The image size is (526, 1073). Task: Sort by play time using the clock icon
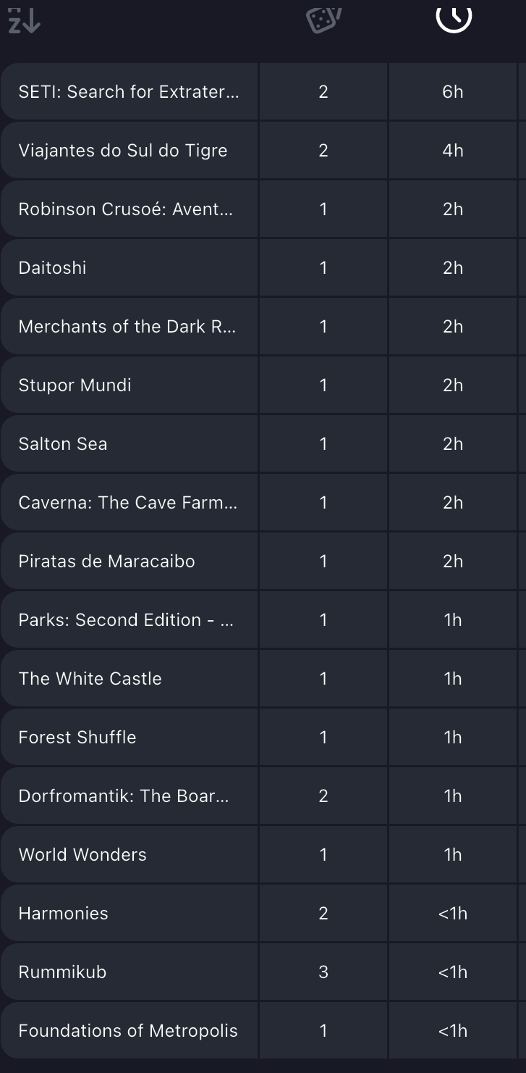(x=454, y=17)
